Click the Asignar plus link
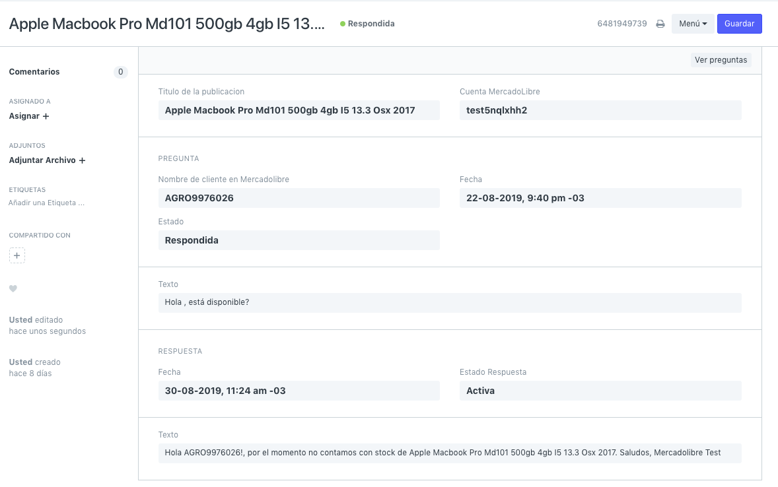The height and width of the screenshot is (487, 778). tap(29, 116)
